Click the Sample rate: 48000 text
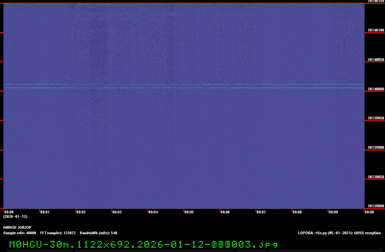The width and height of the screenshot is (385, 252). tap(20, 233)
